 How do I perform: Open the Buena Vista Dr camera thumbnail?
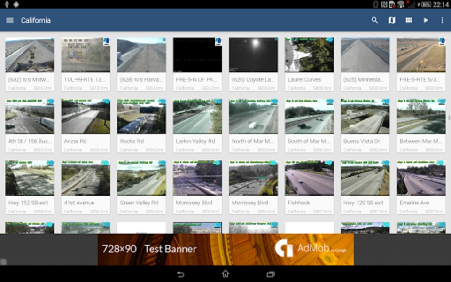(x=365, y=116)
